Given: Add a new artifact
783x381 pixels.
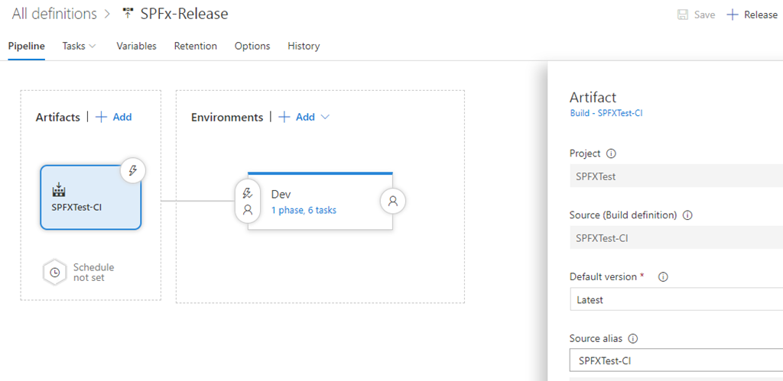Looking at the screenshot, I should (114, 118).
